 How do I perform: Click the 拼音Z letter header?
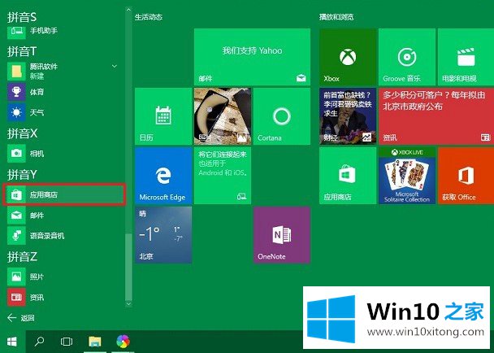click(x=22, y=257)
